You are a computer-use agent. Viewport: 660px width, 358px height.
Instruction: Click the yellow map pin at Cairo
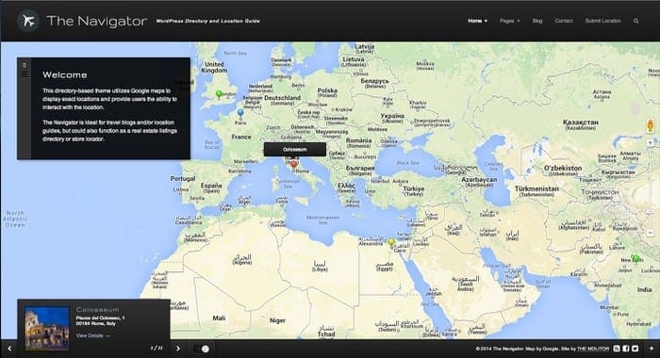point(391,242)
